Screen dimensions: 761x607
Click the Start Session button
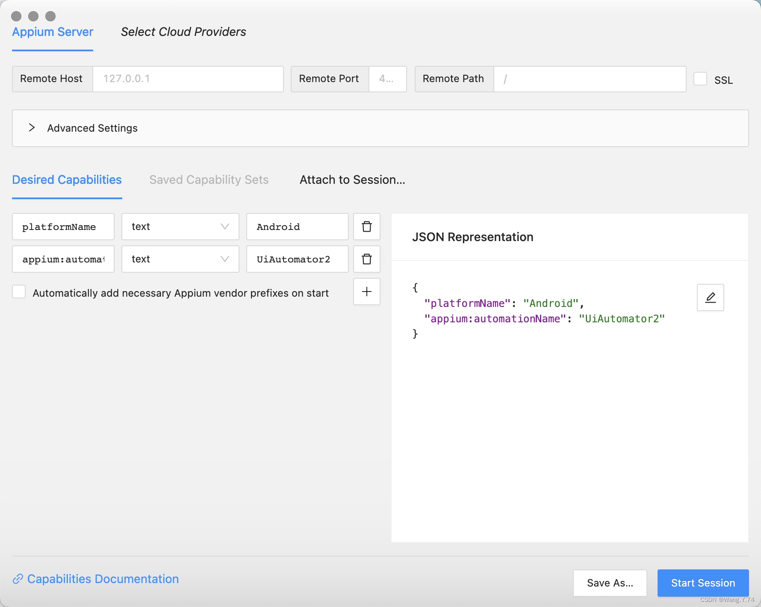[703, 583]
